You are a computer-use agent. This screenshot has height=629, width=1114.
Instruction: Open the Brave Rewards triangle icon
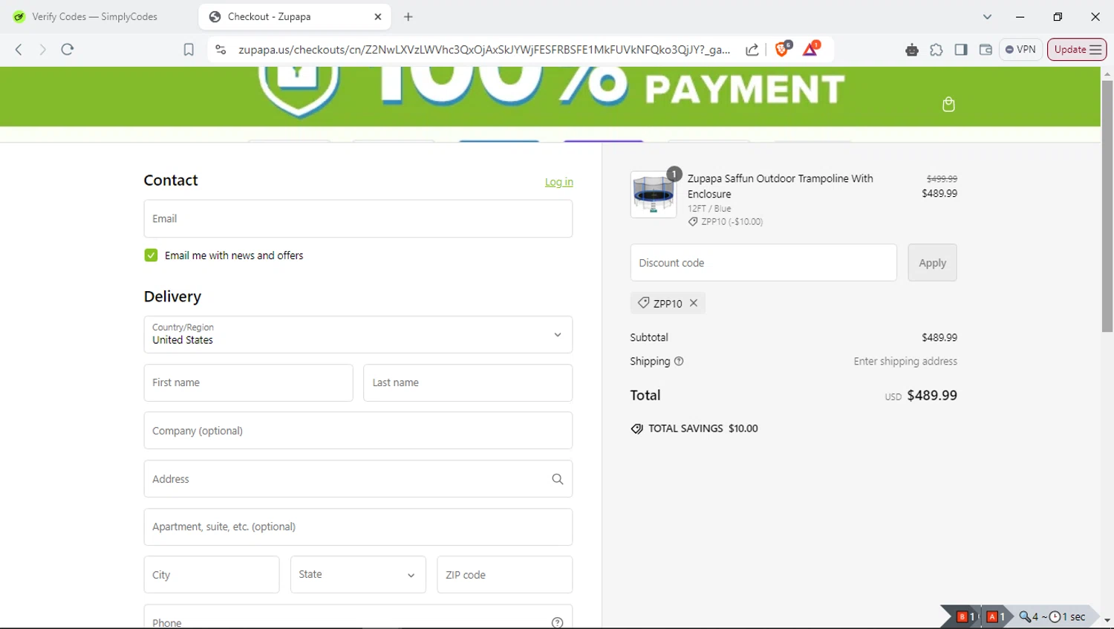tap(811, 49)
